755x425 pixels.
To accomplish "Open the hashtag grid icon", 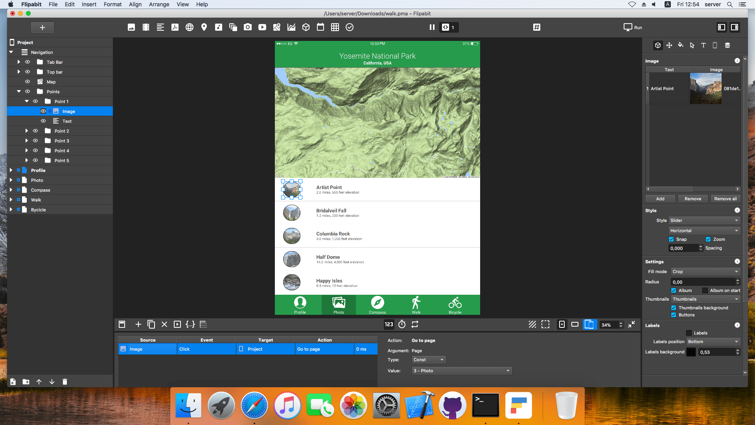I will [x=537, y=27].
